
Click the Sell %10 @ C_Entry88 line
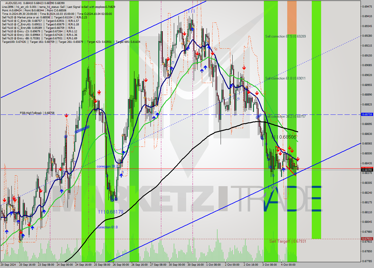coord(38,28)
